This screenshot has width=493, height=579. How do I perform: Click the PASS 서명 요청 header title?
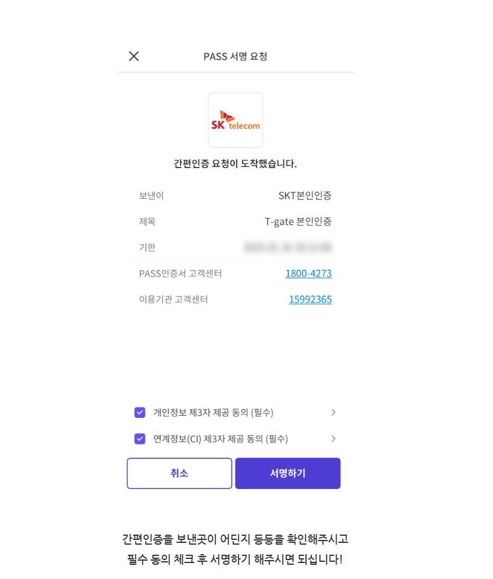(x=236, y=56)
